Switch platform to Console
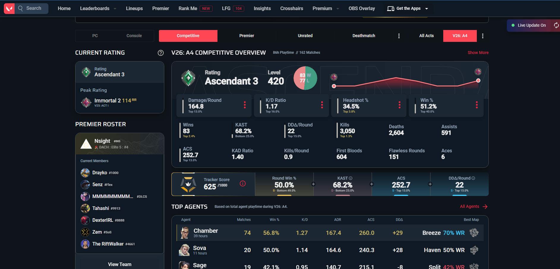This screenshot has height=269, width=560. [x=134, y=36]
